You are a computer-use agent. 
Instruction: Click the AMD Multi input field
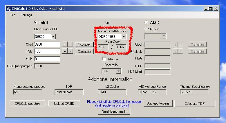[x=158, y=58]
